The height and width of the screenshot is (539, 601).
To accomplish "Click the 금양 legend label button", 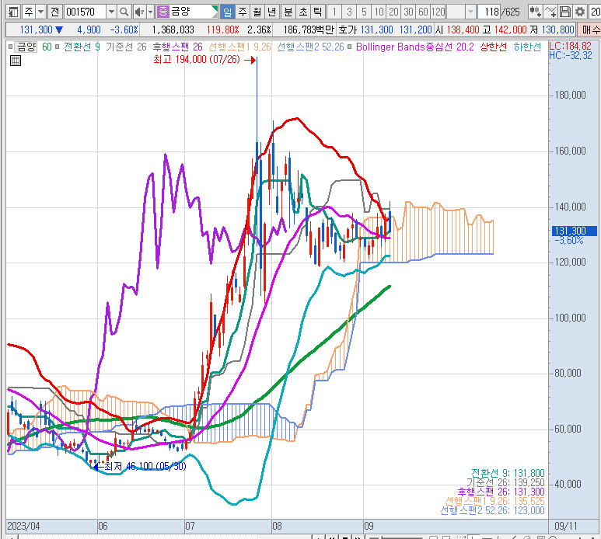I will (26, 47).
